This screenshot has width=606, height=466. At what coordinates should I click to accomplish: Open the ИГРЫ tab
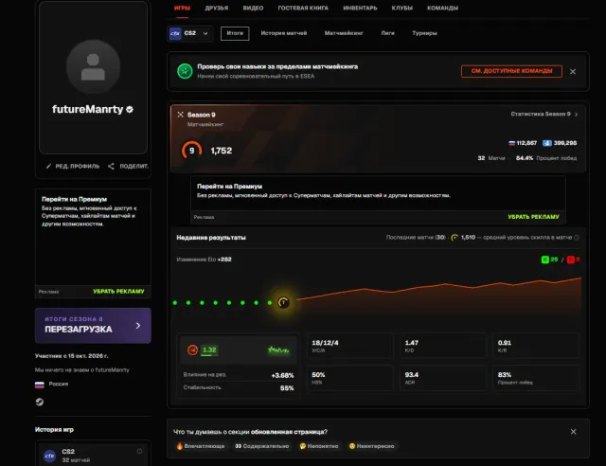pyautogui.click(x=182, y=8)
